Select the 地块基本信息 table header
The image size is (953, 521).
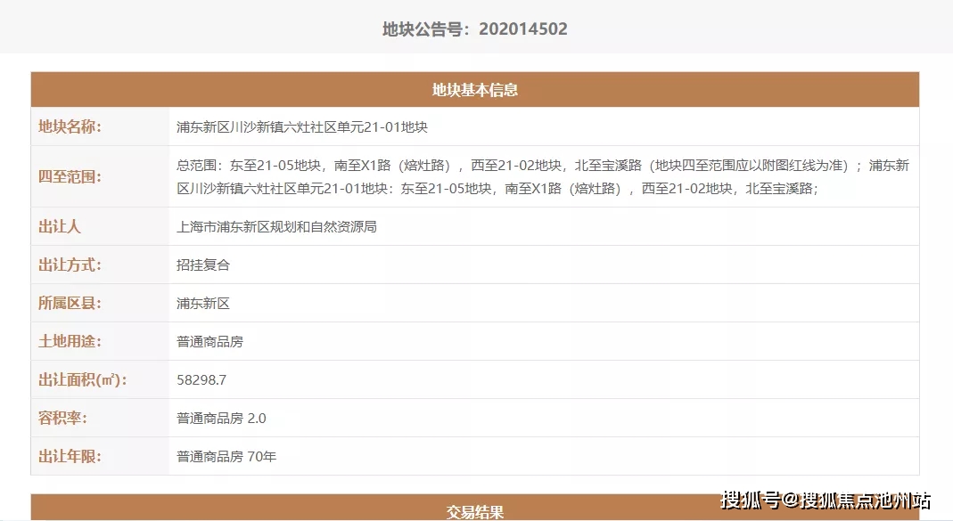(x=475, y=90)
